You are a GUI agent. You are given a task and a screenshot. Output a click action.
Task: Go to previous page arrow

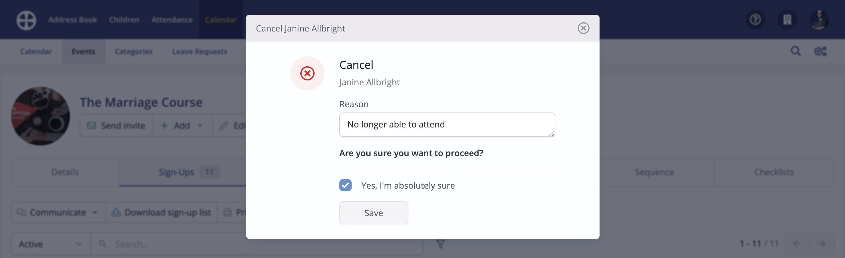click(x=797, y=244)
